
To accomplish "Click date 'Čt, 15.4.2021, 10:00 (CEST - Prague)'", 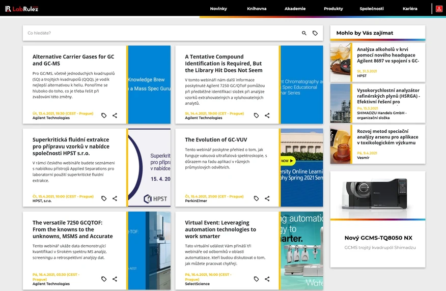I will tap(63, 196).
